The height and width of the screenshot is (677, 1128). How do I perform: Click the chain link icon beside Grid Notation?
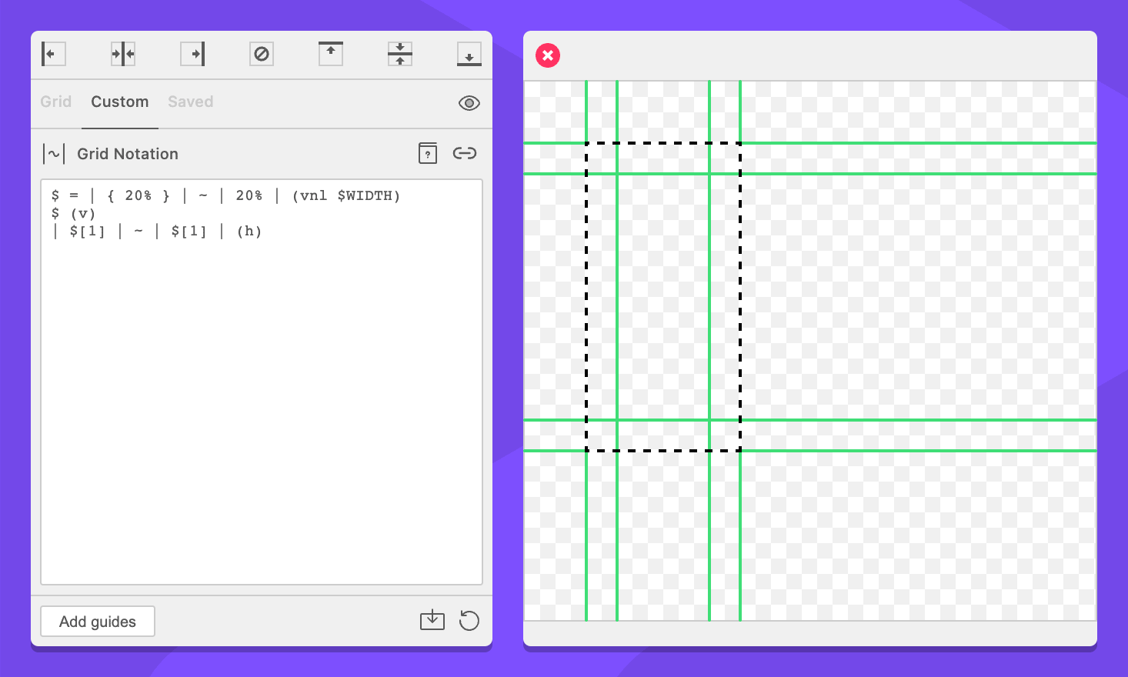465,153
